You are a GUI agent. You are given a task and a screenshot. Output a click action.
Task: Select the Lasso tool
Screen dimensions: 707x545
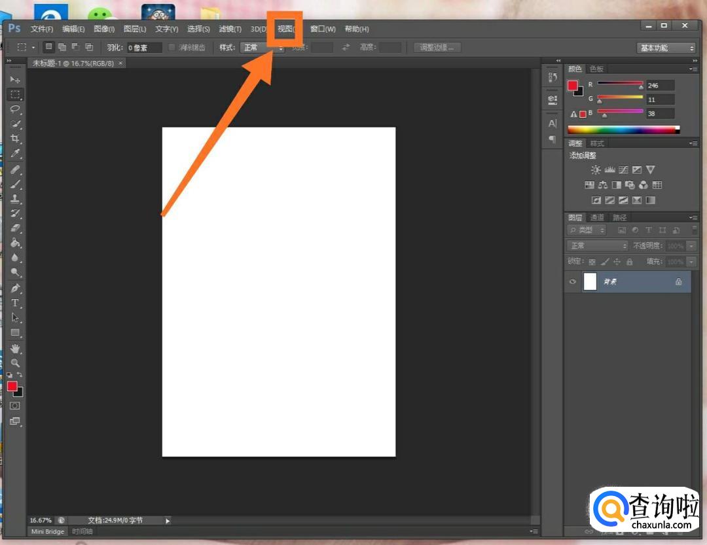pos(15,109)
